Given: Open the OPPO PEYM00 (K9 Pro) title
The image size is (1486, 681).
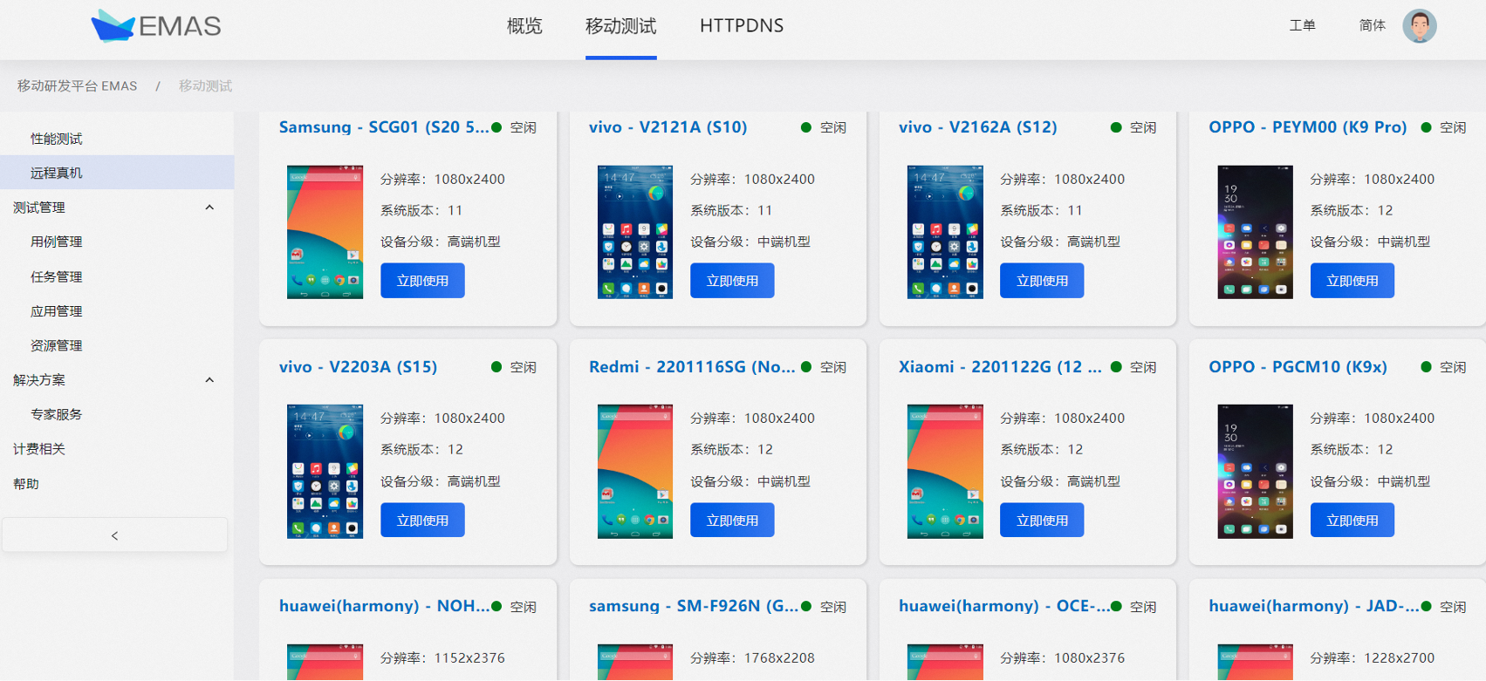Looking at the screenshot, I should 1308,127.
